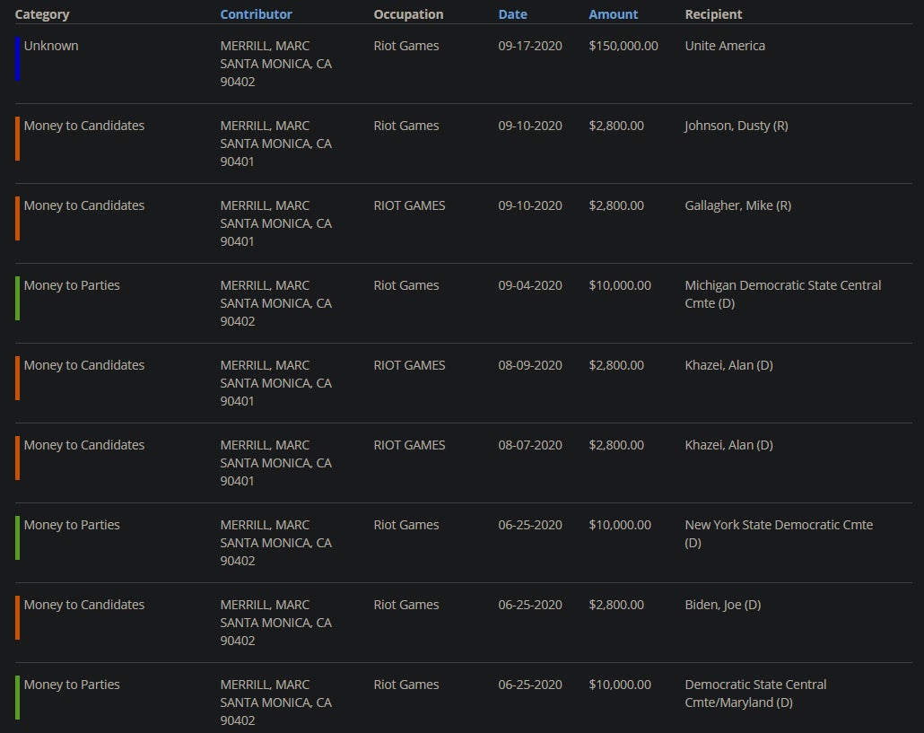This screenshot has width=924, height=733.
Task: Sort table by Contributor column header
Action: click(x=256, y=14)
